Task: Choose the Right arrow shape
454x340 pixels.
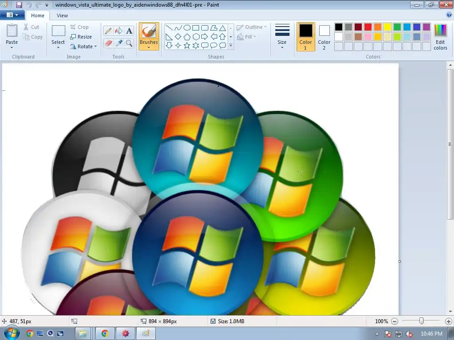Action: (205, 37)
